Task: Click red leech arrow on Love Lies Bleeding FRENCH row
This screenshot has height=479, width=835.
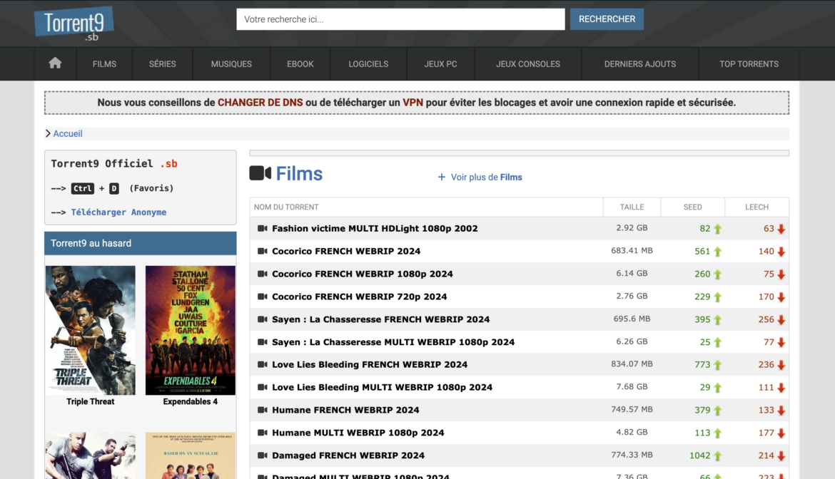Action: 781,365
